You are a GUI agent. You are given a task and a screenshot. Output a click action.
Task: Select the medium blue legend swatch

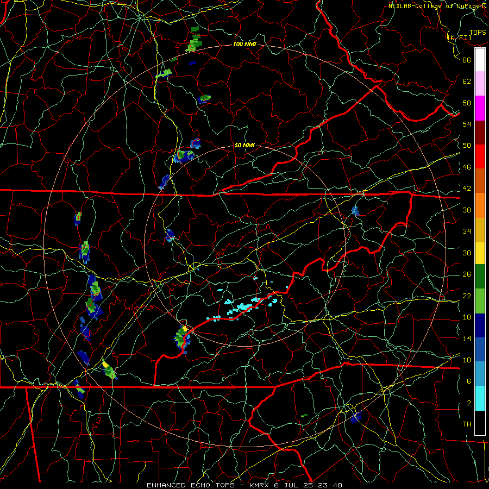click(480, 349)
